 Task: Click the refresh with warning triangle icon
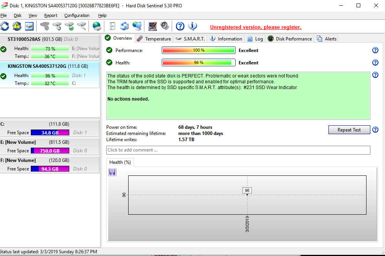17,26
